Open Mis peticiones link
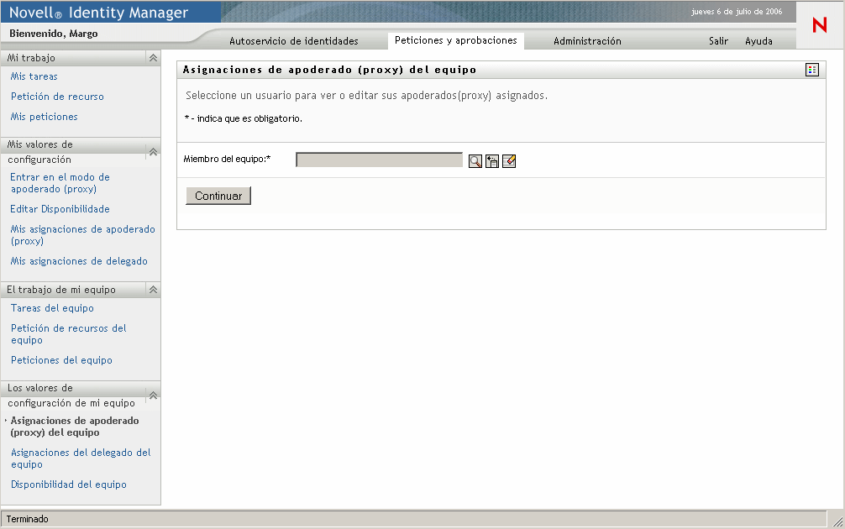The image size is (845, 529). click(45, 117)
